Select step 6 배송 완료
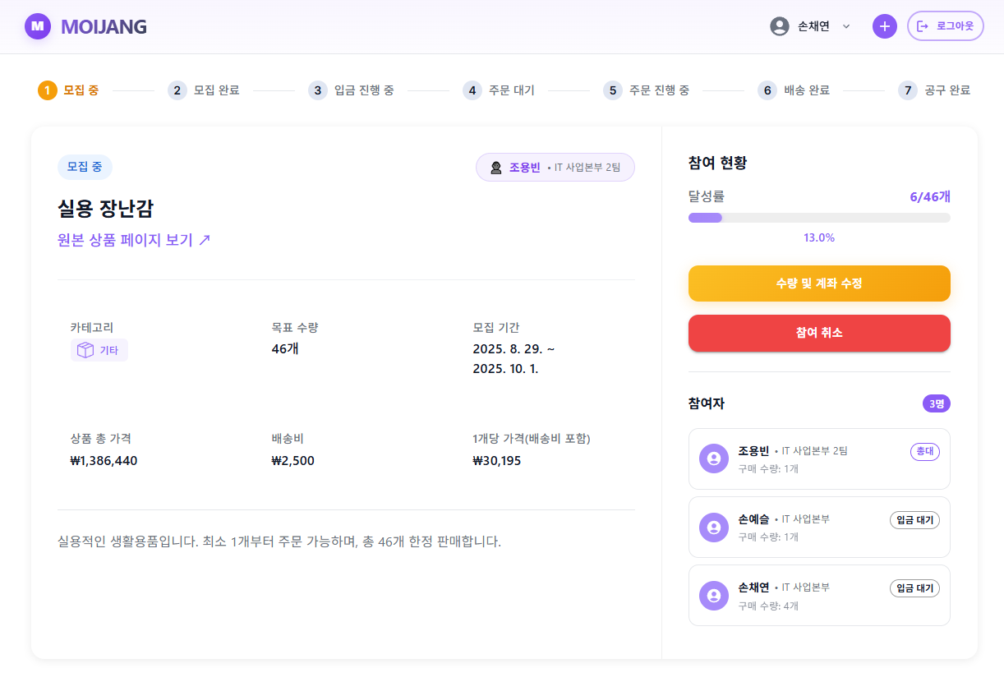The width and height of the screenshot is (1004, 682). point(794,90)
